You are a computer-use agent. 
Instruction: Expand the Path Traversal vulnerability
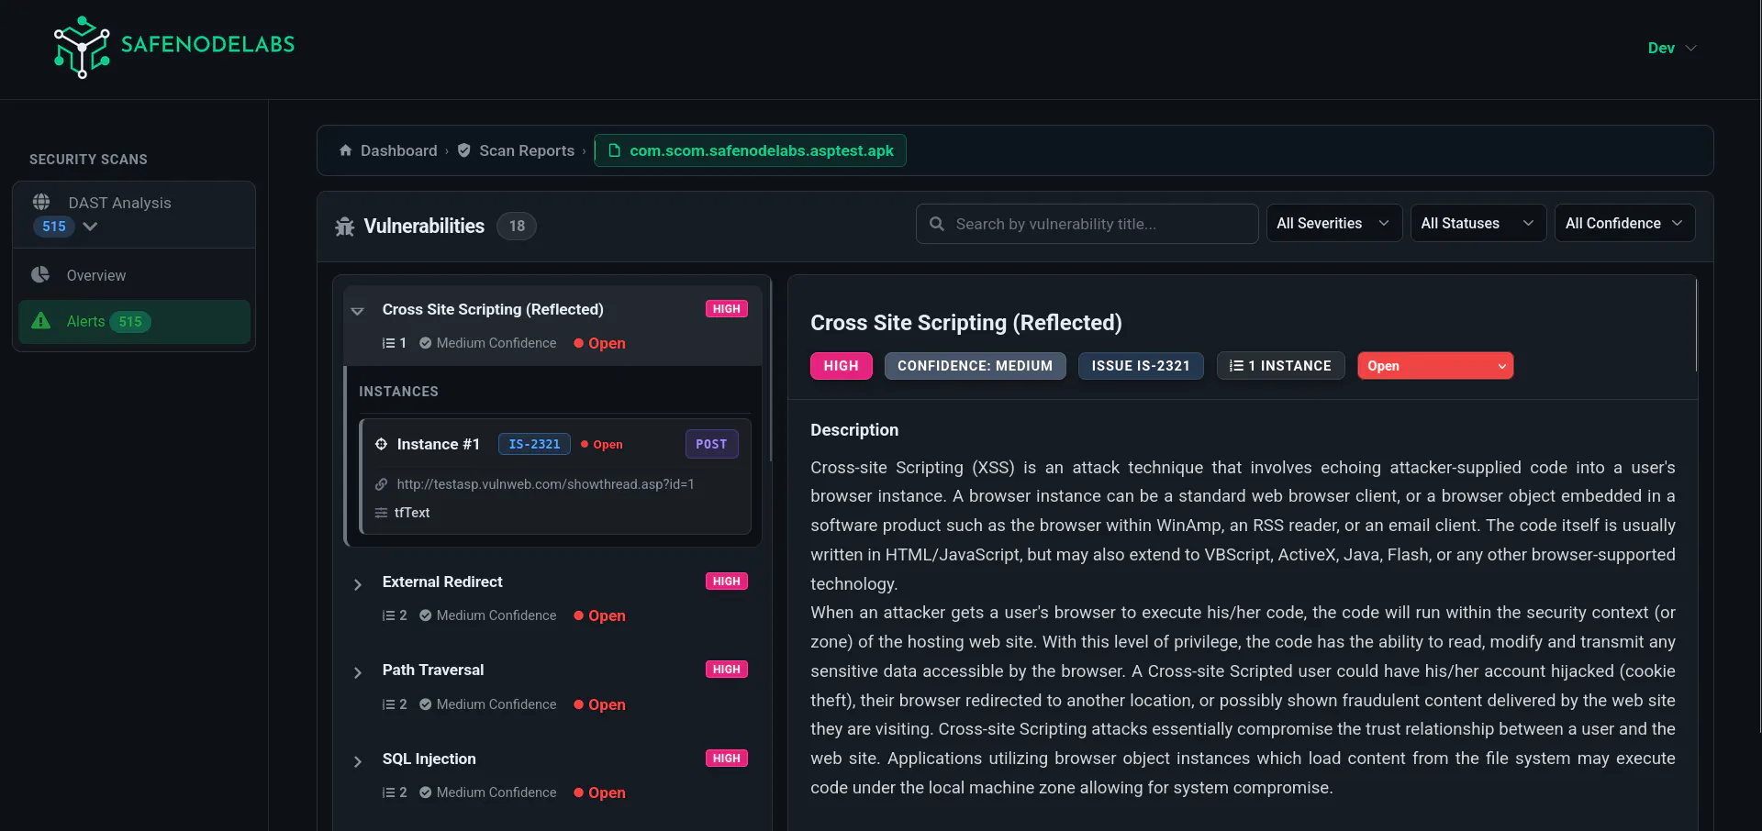pyautogui.click(x=358, y=673)
